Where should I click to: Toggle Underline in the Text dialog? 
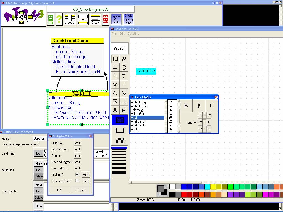tap(211, 106)
